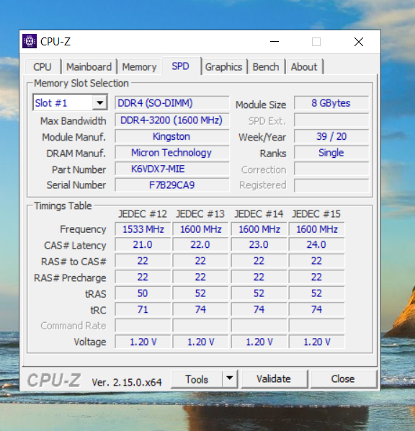Click the Validate button

click(274, 379)
